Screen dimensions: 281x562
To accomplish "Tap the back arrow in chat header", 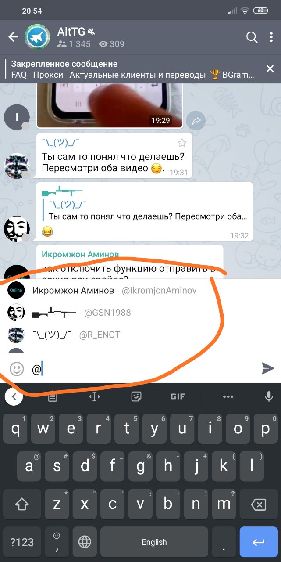I will pos(13,37).
